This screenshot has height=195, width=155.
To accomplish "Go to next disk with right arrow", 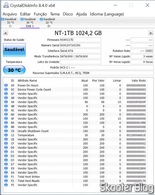I will point(151,33).
